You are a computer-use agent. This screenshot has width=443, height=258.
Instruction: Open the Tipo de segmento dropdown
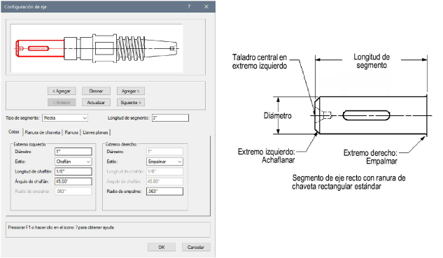65,118
